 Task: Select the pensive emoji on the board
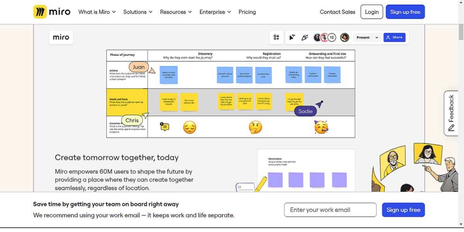[x=189, y=127]
